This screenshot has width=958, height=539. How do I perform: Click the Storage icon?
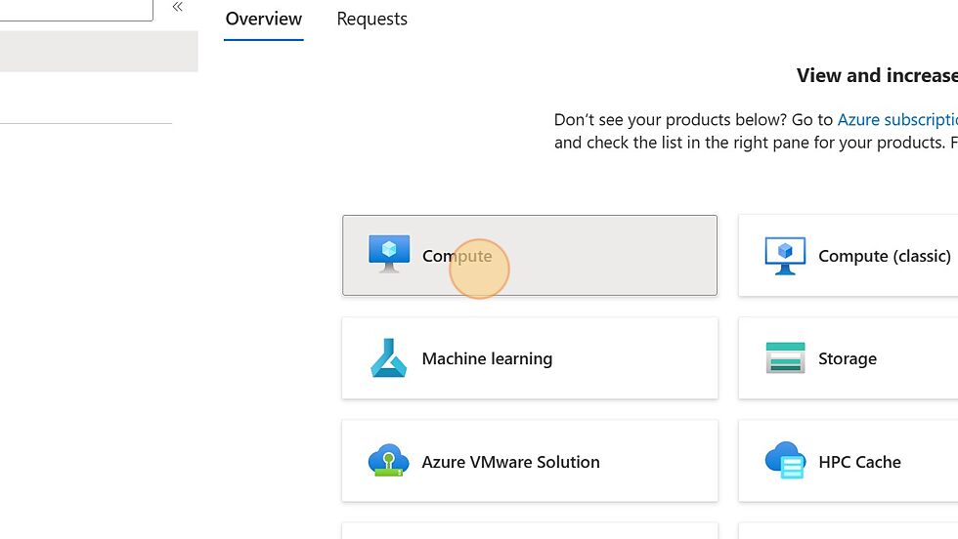coord(785,357)
